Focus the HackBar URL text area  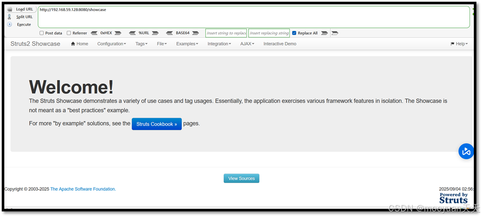coord(254,17)
